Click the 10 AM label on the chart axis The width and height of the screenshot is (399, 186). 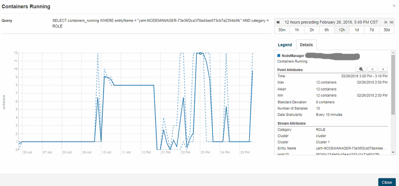coord(106,152)
